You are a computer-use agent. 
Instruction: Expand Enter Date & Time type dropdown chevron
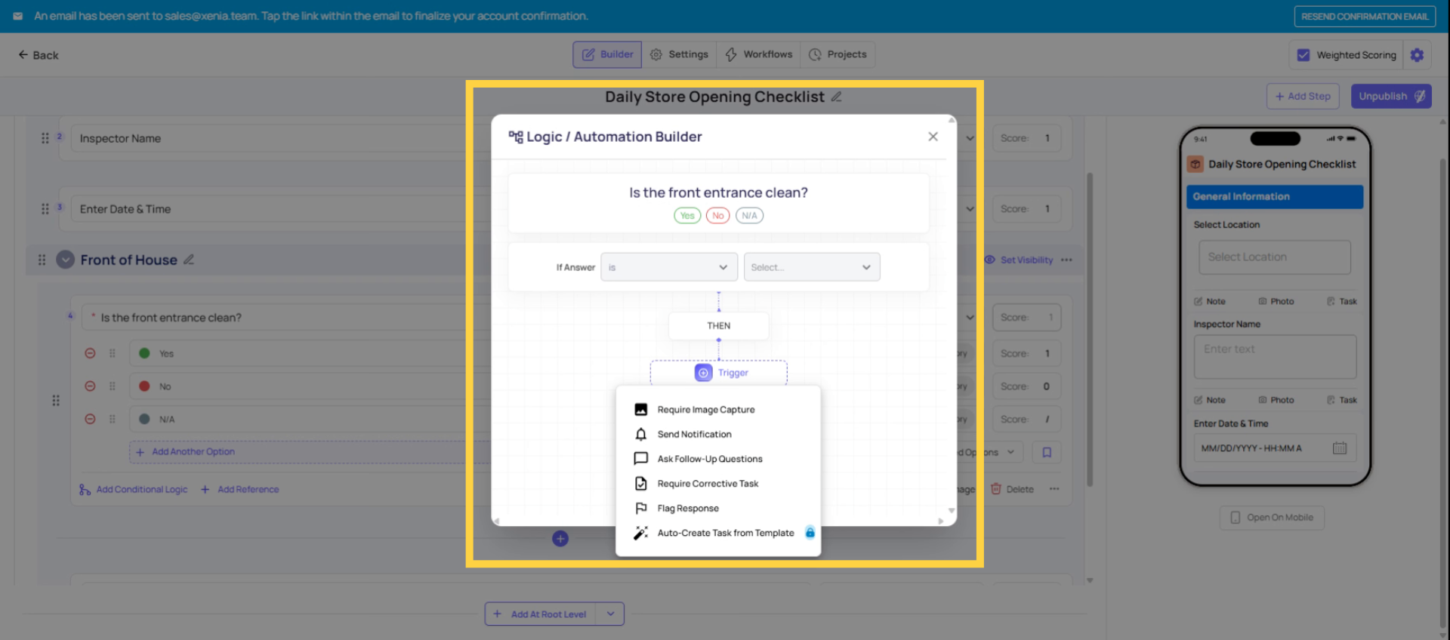point(970,209)
